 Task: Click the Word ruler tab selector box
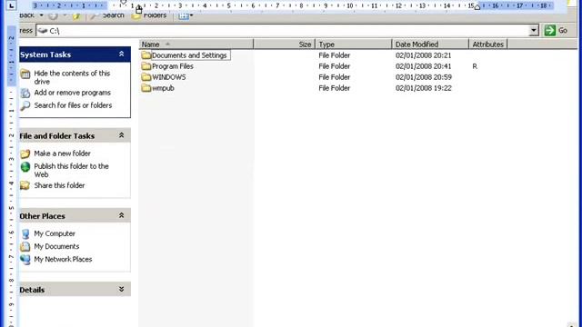pos(12,5)
